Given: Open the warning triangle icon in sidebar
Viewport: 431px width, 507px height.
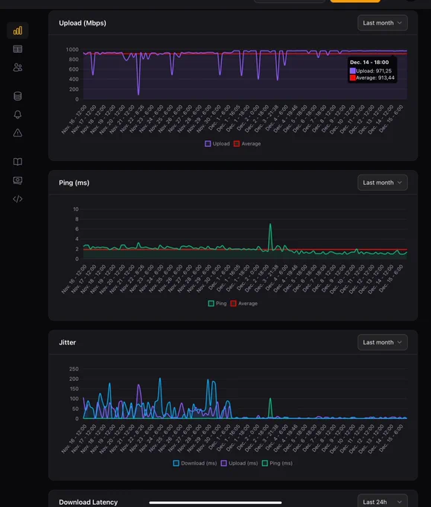Looking at the screenshot, I should point(18,133).
